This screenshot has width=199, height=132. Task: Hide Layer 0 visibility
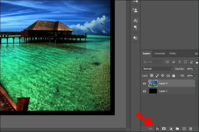coord(144,84)
